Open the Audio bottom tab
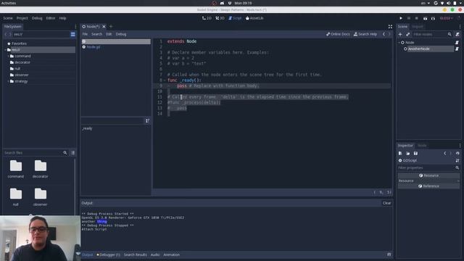This screenshot has height=261, width=464. point(155,254)
